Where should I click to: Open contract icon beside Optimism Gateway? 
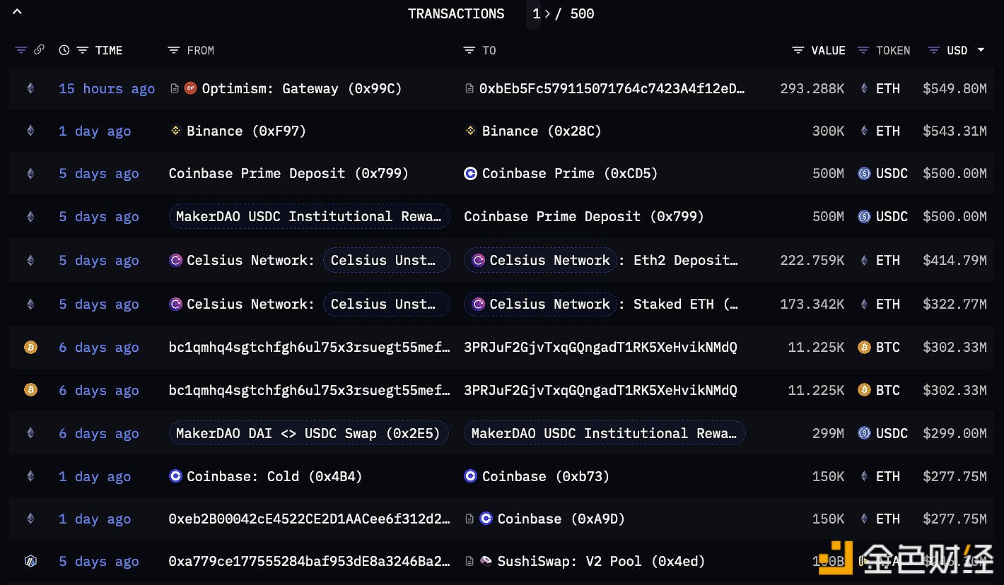coord(175,88)
